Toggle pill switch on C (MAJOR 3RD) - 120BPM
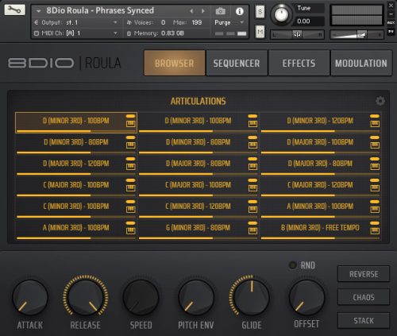Image resolution: width=397 pixels, height=336 pixels. pyautogui.click(x=375, y=180)
